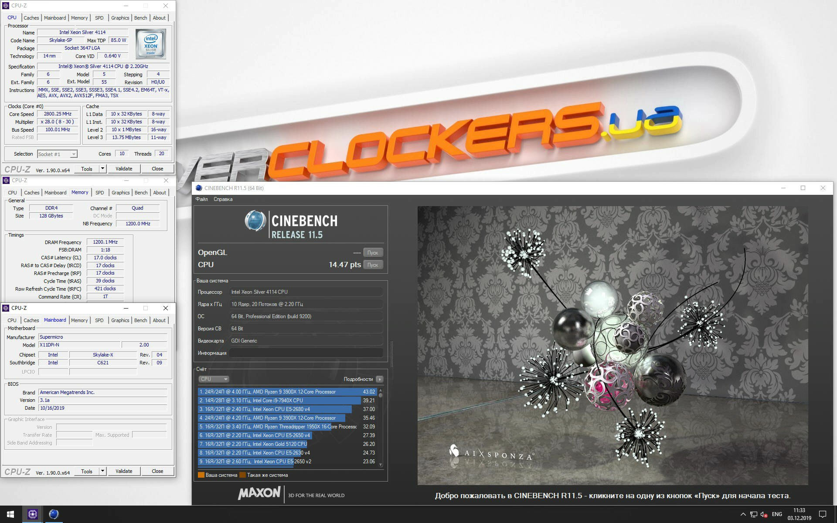The image size is (837, 523).
Task: Click the Core Speed 2800.25 MHz value
Action: [x=58, y=114]
